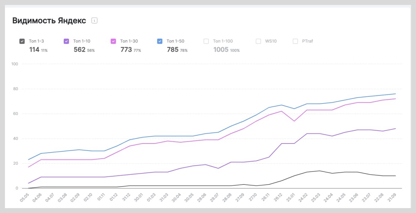This screenshot has height=213, width=416.
Task: Click the info icon beside Видимость Яндекс
Action: tap(95, 21)
